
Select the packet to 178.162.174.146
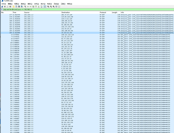[x=88, y=101]
